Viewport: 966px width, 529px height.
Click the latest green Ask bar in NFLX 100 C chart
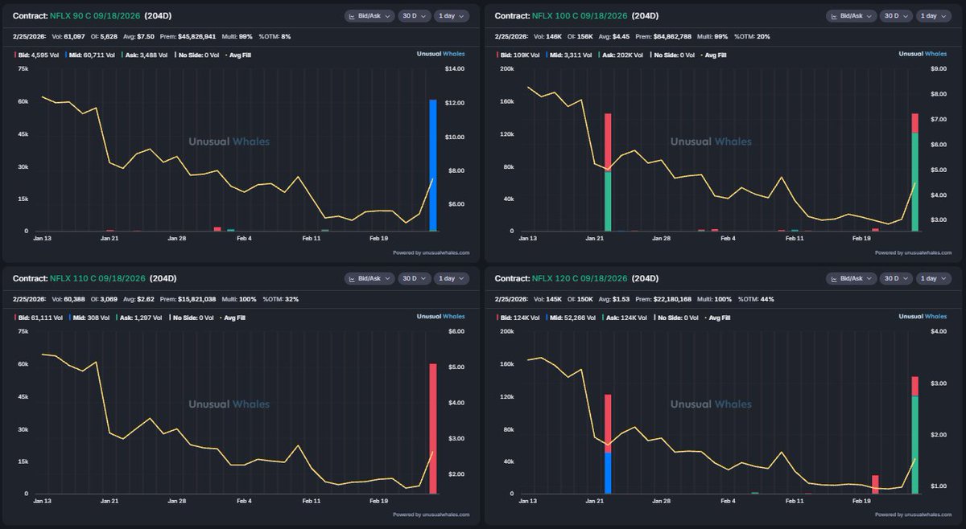click(914, 182)
